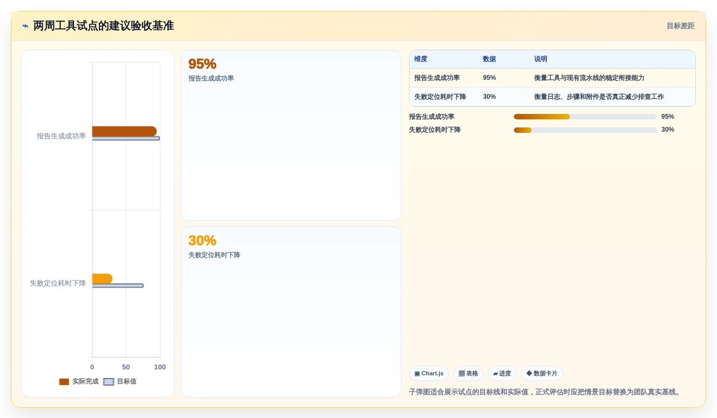The width and height of the screenshot is (717, 418).
Task: Click the 报告生成成功率 progress row label
Action: coord(432,117)
